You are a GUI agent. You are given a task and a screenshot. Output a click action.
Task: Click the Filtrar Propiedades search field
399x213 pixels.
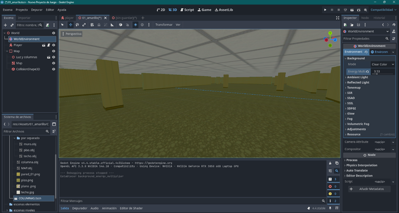tap(363, 39)
